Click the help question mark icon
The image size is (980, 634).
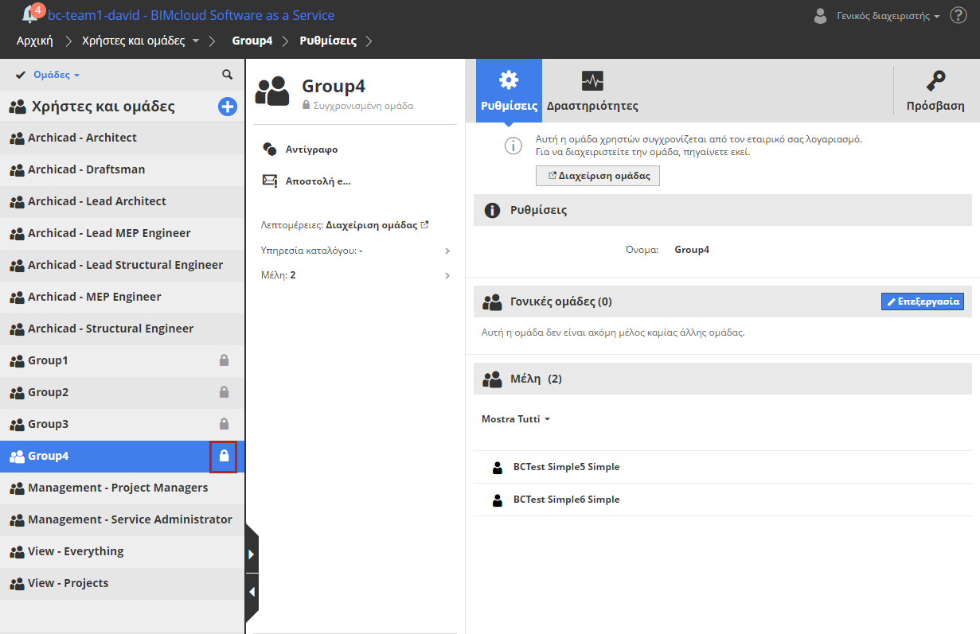pos(958,15)
